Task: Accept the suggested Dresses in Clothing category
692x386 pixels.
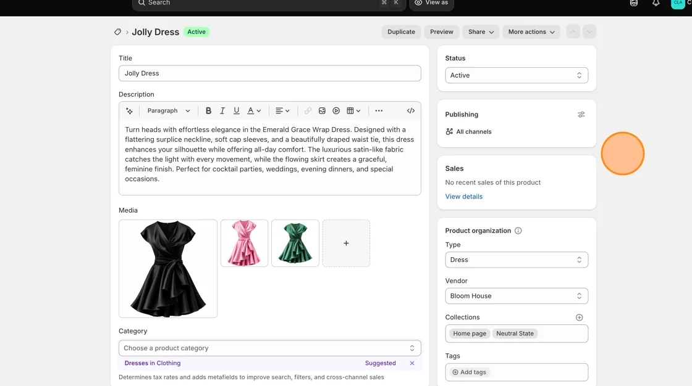Action: point(152,363)
